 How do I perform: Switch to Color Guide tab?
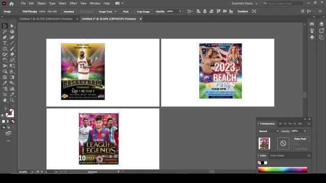277,156
